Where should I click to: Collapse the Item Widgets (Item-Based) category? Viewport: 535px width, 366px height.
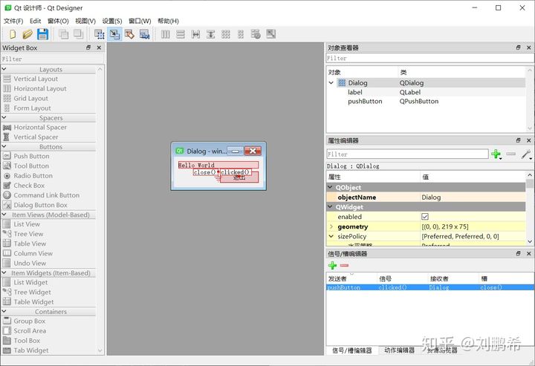pos(4,272)
